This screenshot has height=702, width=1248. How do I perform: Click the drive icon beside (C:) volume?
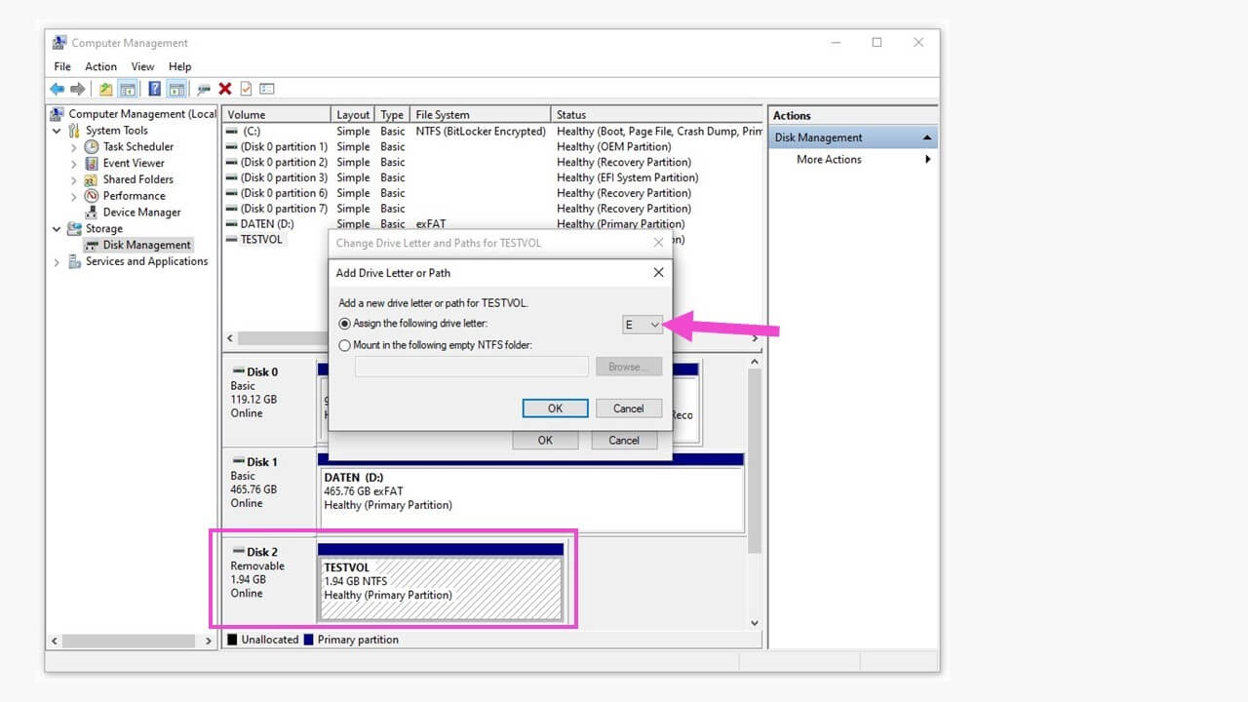coord(231,131)
